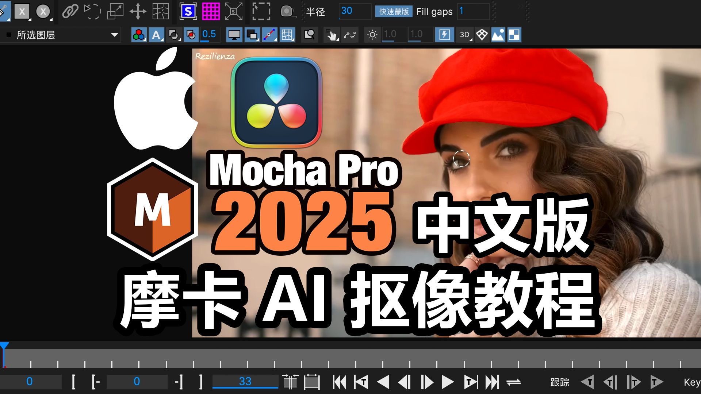
Task: Click the single right bracket out-point button
Action: pyautogui.click(x=201, y=382)
